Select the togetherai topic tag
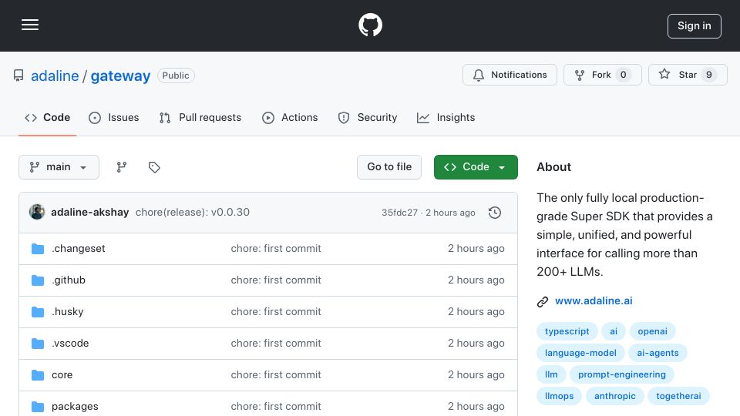The height and width of the screenshot is (416, 740). 678,396
